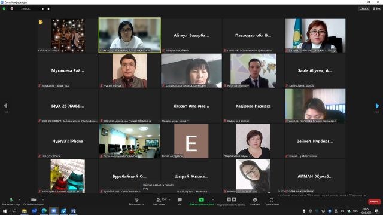Open audio options caret beside microphone
This screenshot has height=215, width=383.
coord(20,200)
